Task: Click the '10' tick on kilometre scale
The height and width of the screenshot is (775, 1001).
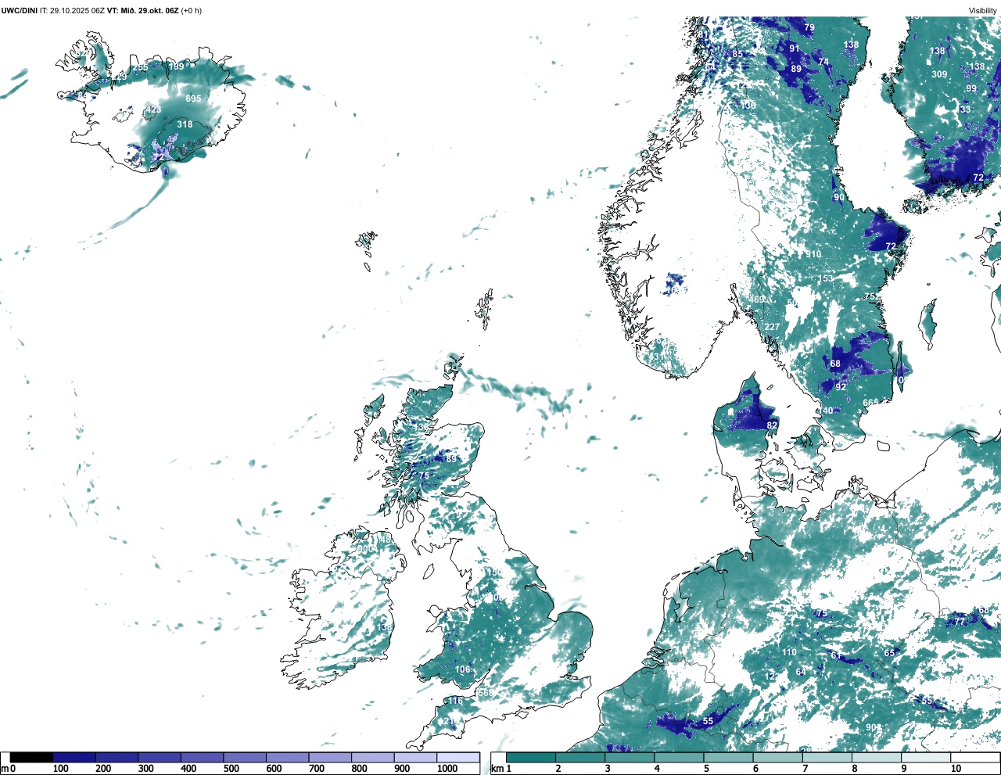Action: [x=956, y=769]
